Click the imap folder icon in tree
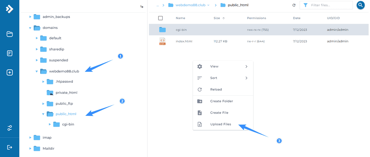370x157 pixels. 37,137
